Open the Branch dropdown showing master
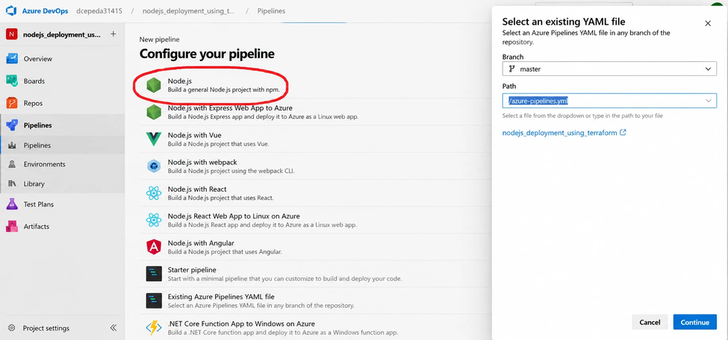The width and height of the screenshot is (728, 340). (609, 69)
